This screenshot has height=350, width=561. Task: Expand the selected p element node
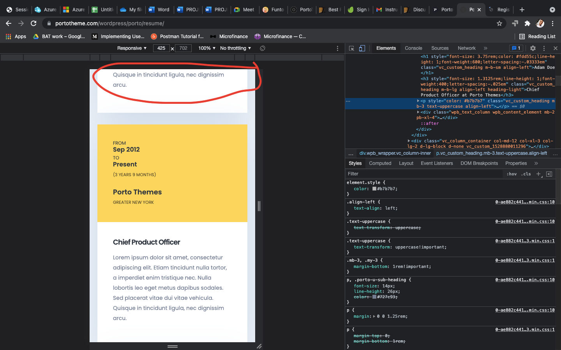pyautogui.click(x=418, y=101)
